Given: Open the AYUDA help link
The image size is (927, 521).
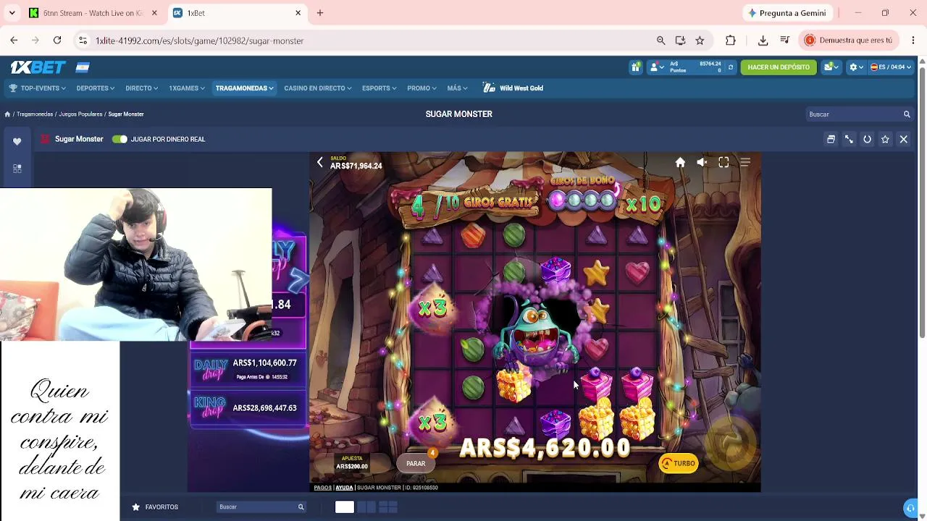Looking at the screenshot, I should click(344, 488).
